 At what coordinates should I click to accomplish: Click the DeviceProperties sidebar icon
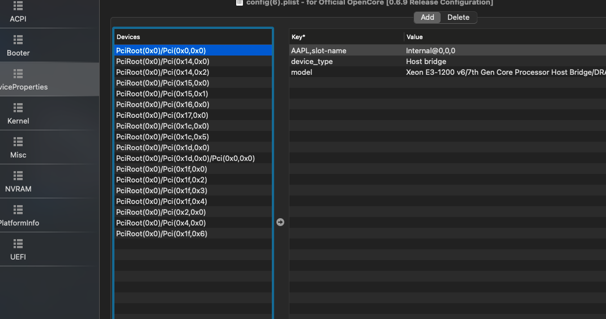[x=18, y=74]
